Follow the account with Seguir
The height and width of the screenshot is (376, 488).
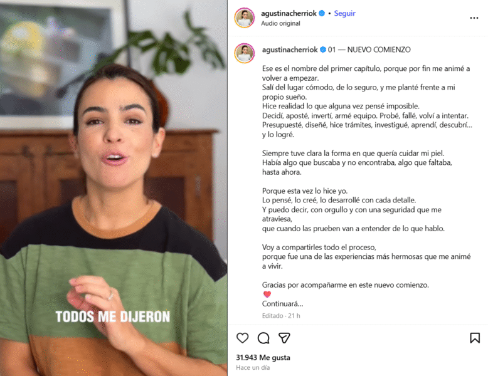tap(344, 13)
